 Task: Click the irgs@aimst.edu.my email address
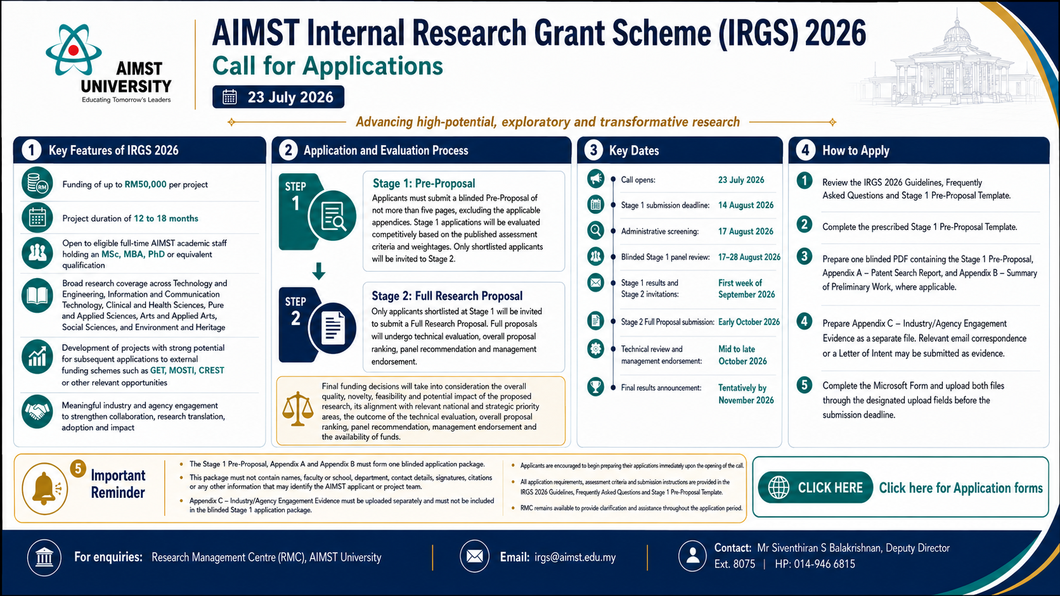click(575, 557)
